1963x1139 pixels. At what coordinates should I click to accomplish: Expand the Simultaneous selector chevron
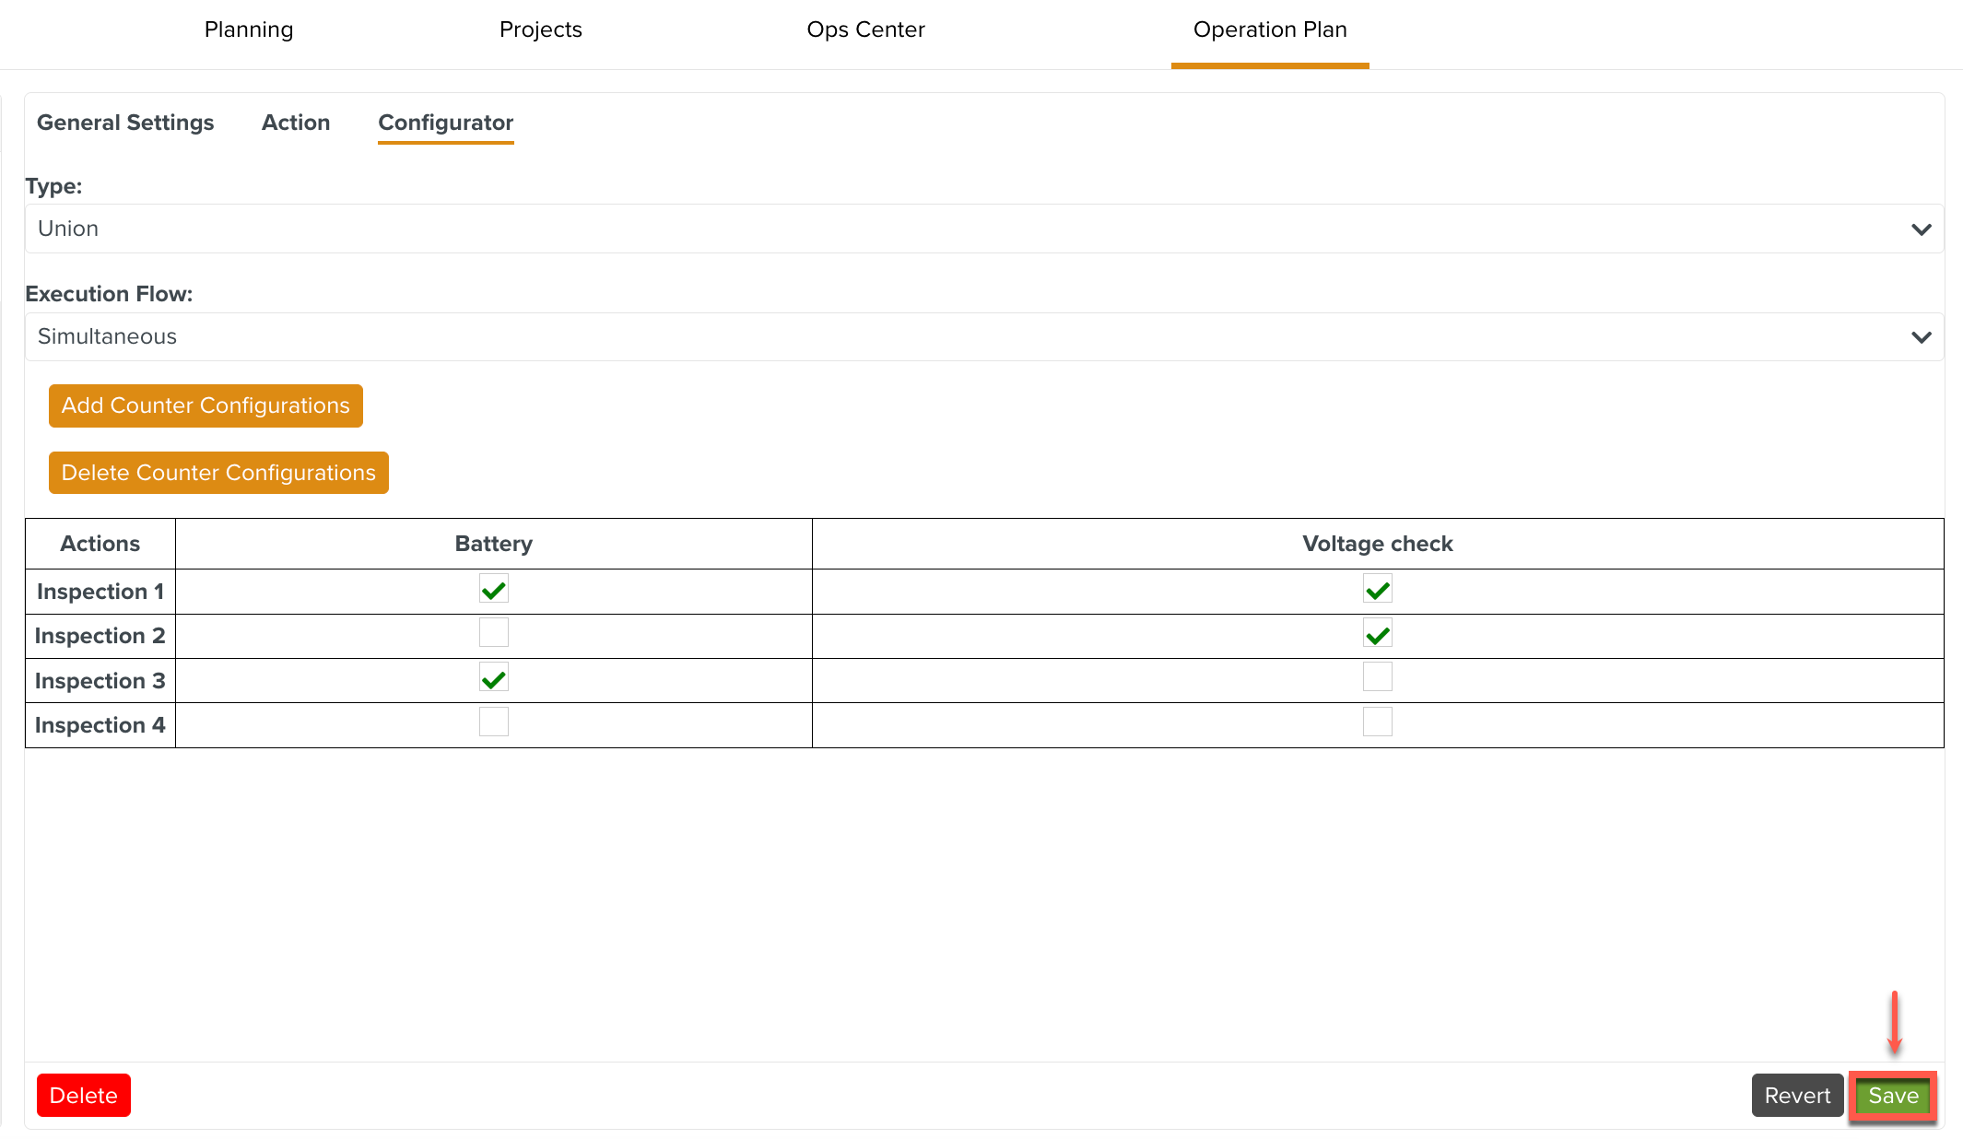pyautogui.click(x=1922, y=336)
